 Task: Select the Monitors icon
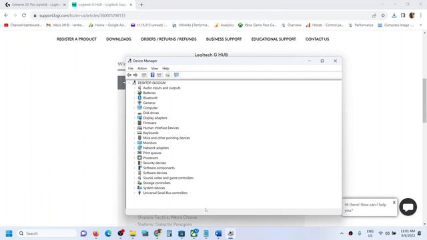pyautogui.click(x=139, y=143)
